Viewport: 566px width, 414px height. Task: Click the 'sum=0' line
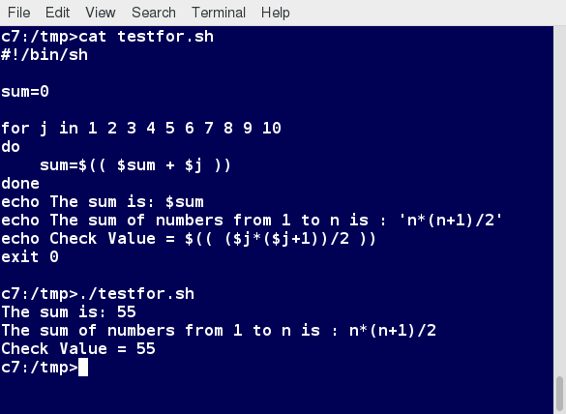(25, 92)
